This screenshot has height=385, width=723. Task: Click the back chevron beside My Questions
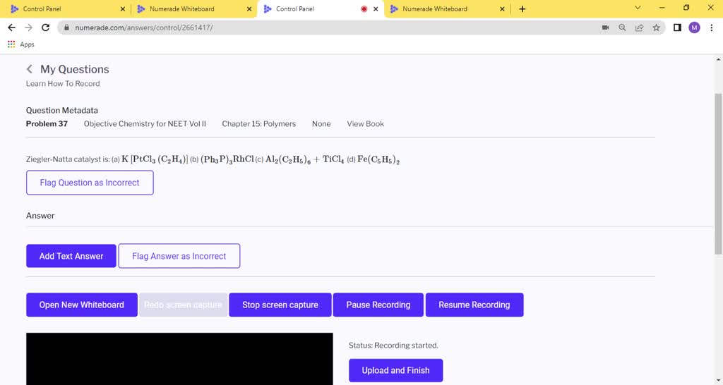pyautogui.click(x=30, y=69)
